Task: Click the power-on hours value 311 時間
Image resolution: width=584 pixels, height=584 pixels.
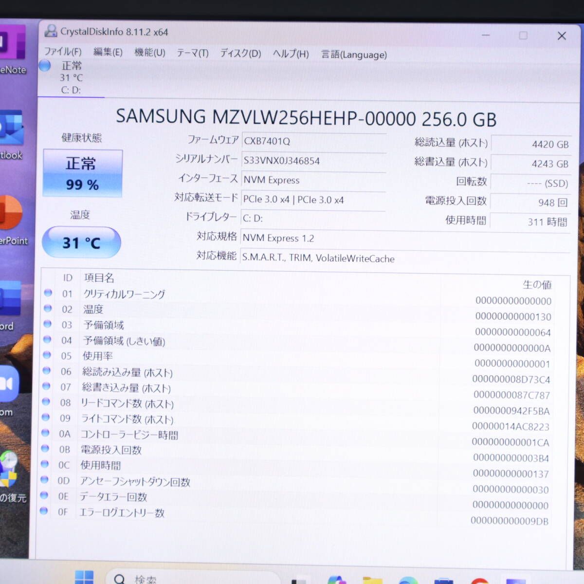Action: tap(531, 222)
